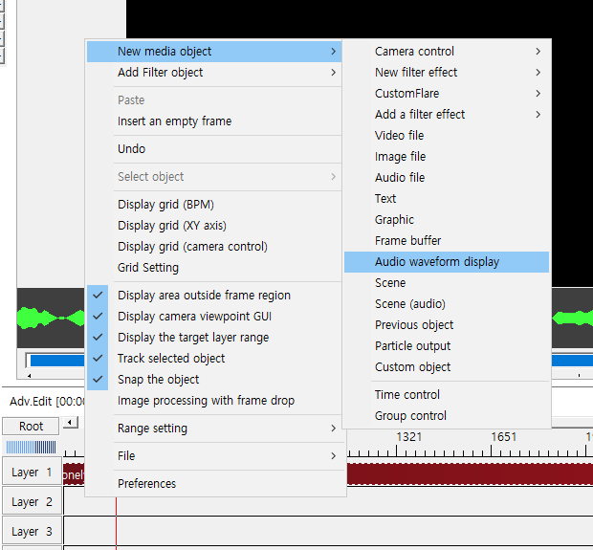Click the Layer 1 header button
Screen dimensions: 593x550
(x=32, y=472)
